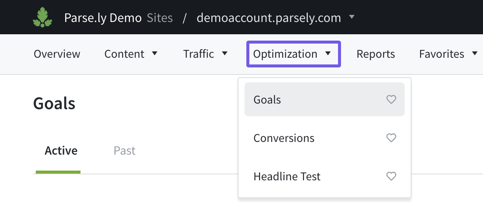Switch to the Past goals tab

click(x=124, y=151)
